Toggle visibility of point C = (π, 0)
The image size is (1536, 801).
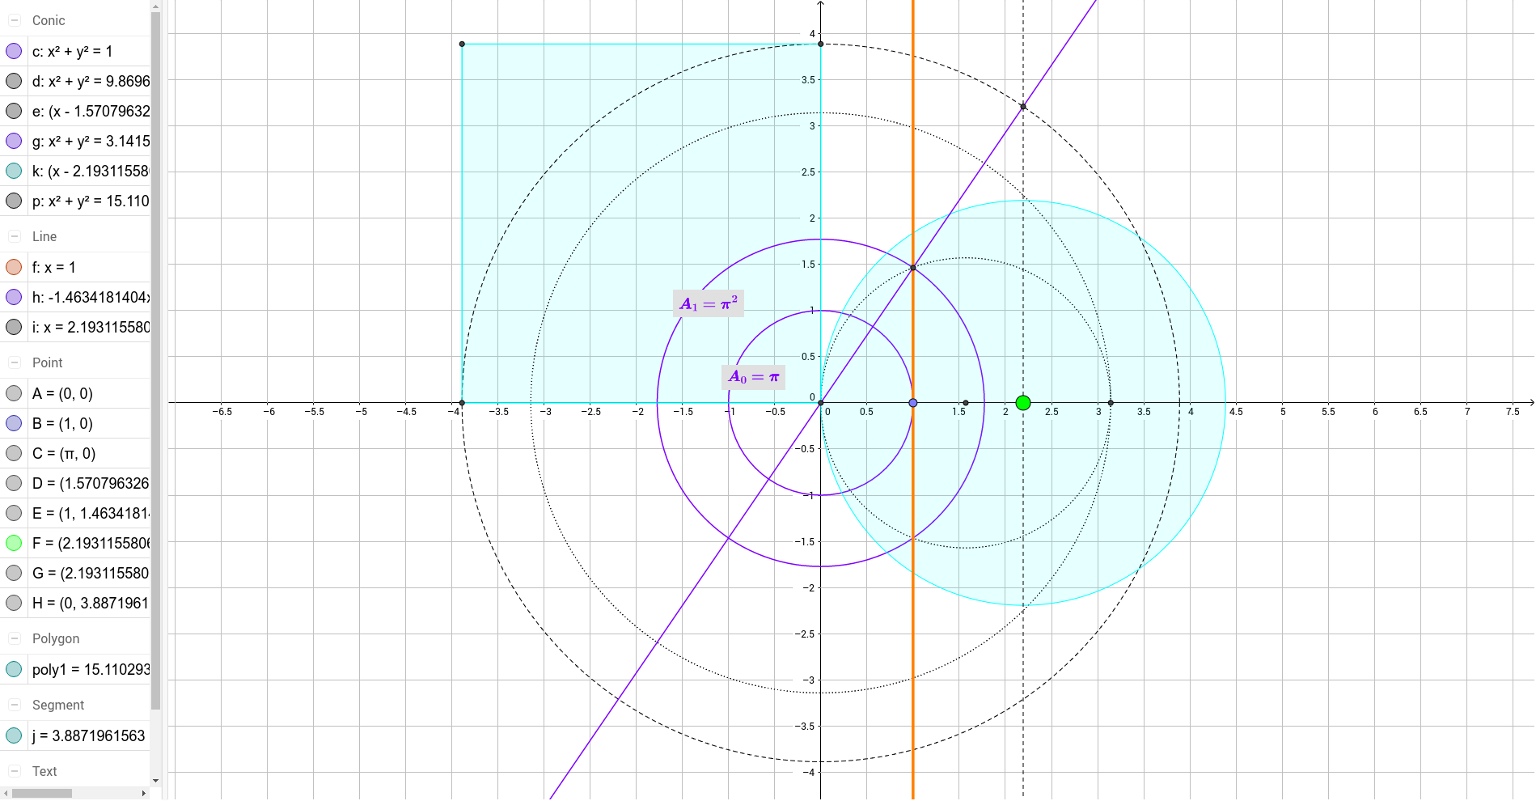coord(14,453)
